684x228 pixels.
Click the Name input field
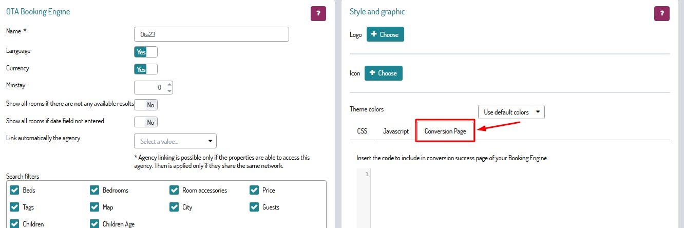[x=212, y=34]
